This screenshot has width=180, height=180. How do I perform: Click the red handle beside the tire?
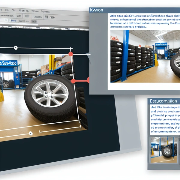point(73,81)
